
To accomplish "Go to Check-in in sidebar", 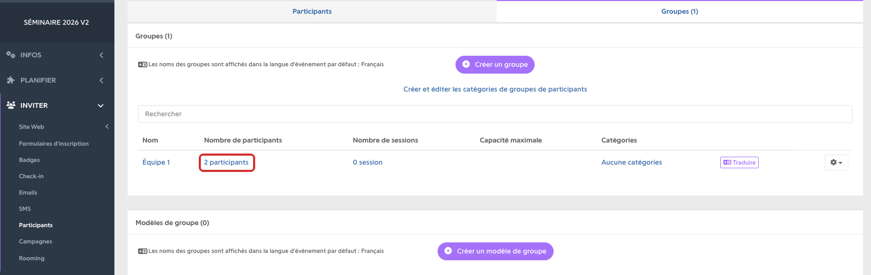I will click(31, 176).
